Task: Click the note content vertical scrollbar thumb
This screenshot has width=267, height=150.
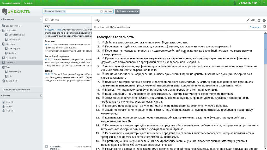Action: [265, 49]
